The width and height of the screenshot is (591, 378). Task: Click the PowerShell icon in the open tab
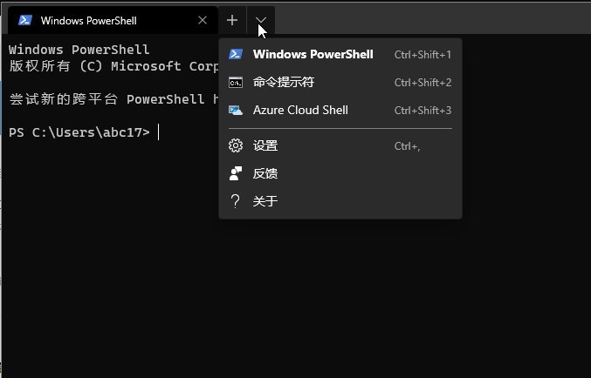(25, 20)
